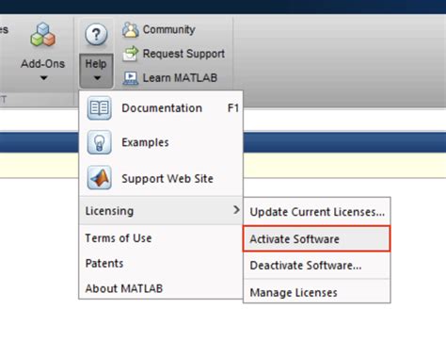This screenshot has height=358, width=446.
Task: Open Documentation from the Help menu
Action: coord(161,108)
